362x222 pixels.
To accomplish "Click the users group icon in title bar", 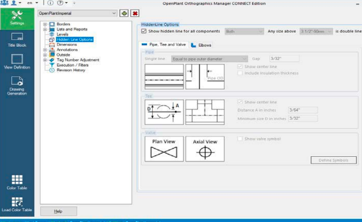I will coord(5,3).
